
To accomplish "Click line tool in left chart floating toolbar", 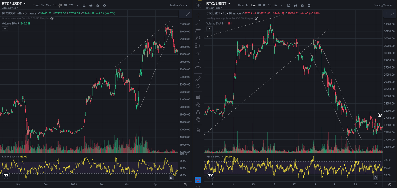I will point(188,14).
